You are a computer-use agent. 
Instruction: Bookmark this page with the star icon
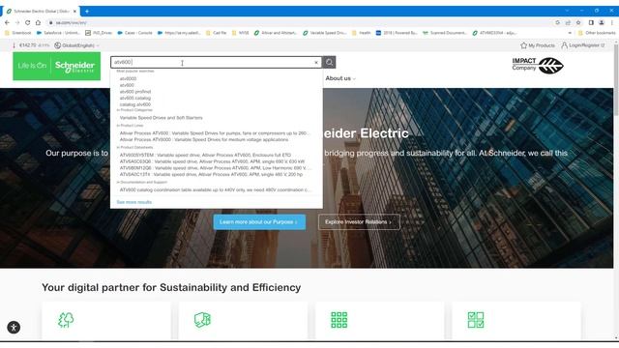coord(578,23)
